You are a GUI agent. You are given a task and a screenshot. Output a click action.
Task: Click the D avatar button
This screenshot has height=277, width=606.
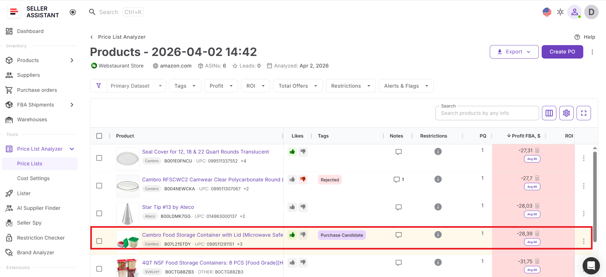(591, 12)
